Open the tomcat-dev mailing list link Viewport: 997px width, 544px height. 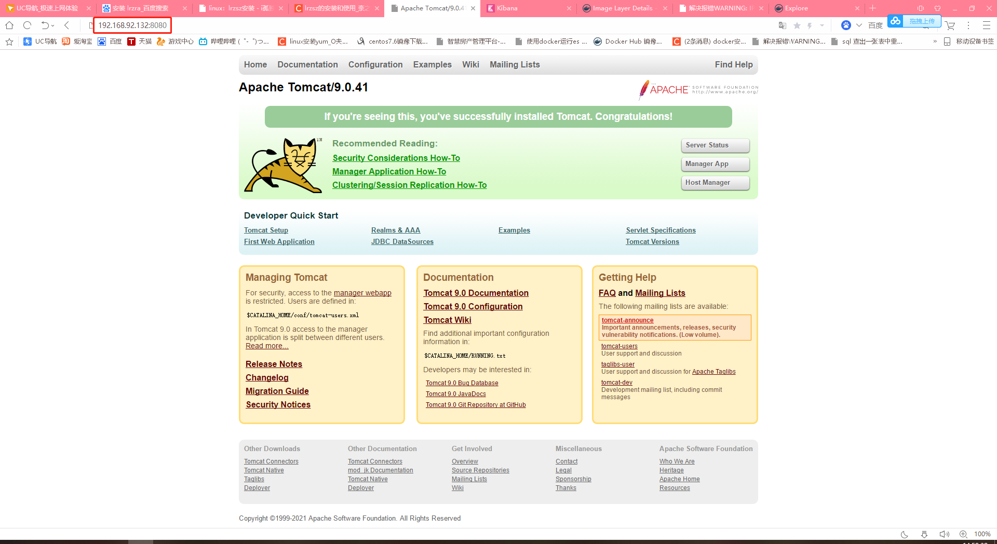[617, 383]
